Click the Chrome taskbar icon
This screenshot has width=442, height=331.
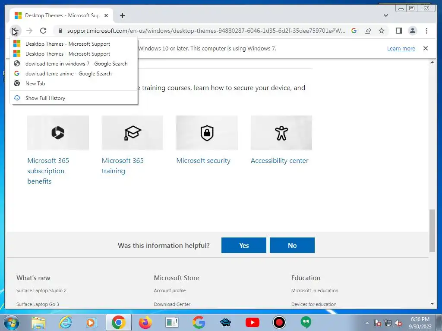pos(119,322)
